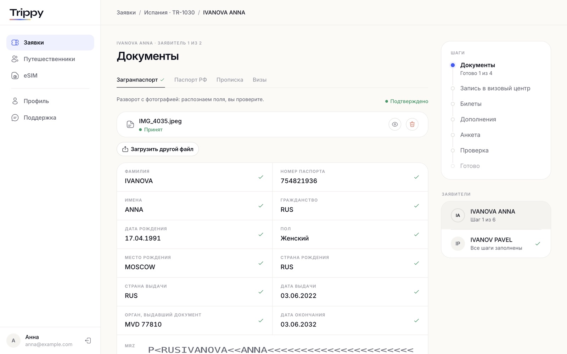Click the user avatar with letter A
The image size is (567, 354).
(13, 341)
